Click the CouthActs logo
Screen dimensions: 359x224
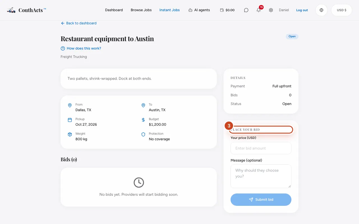(26, 10)
